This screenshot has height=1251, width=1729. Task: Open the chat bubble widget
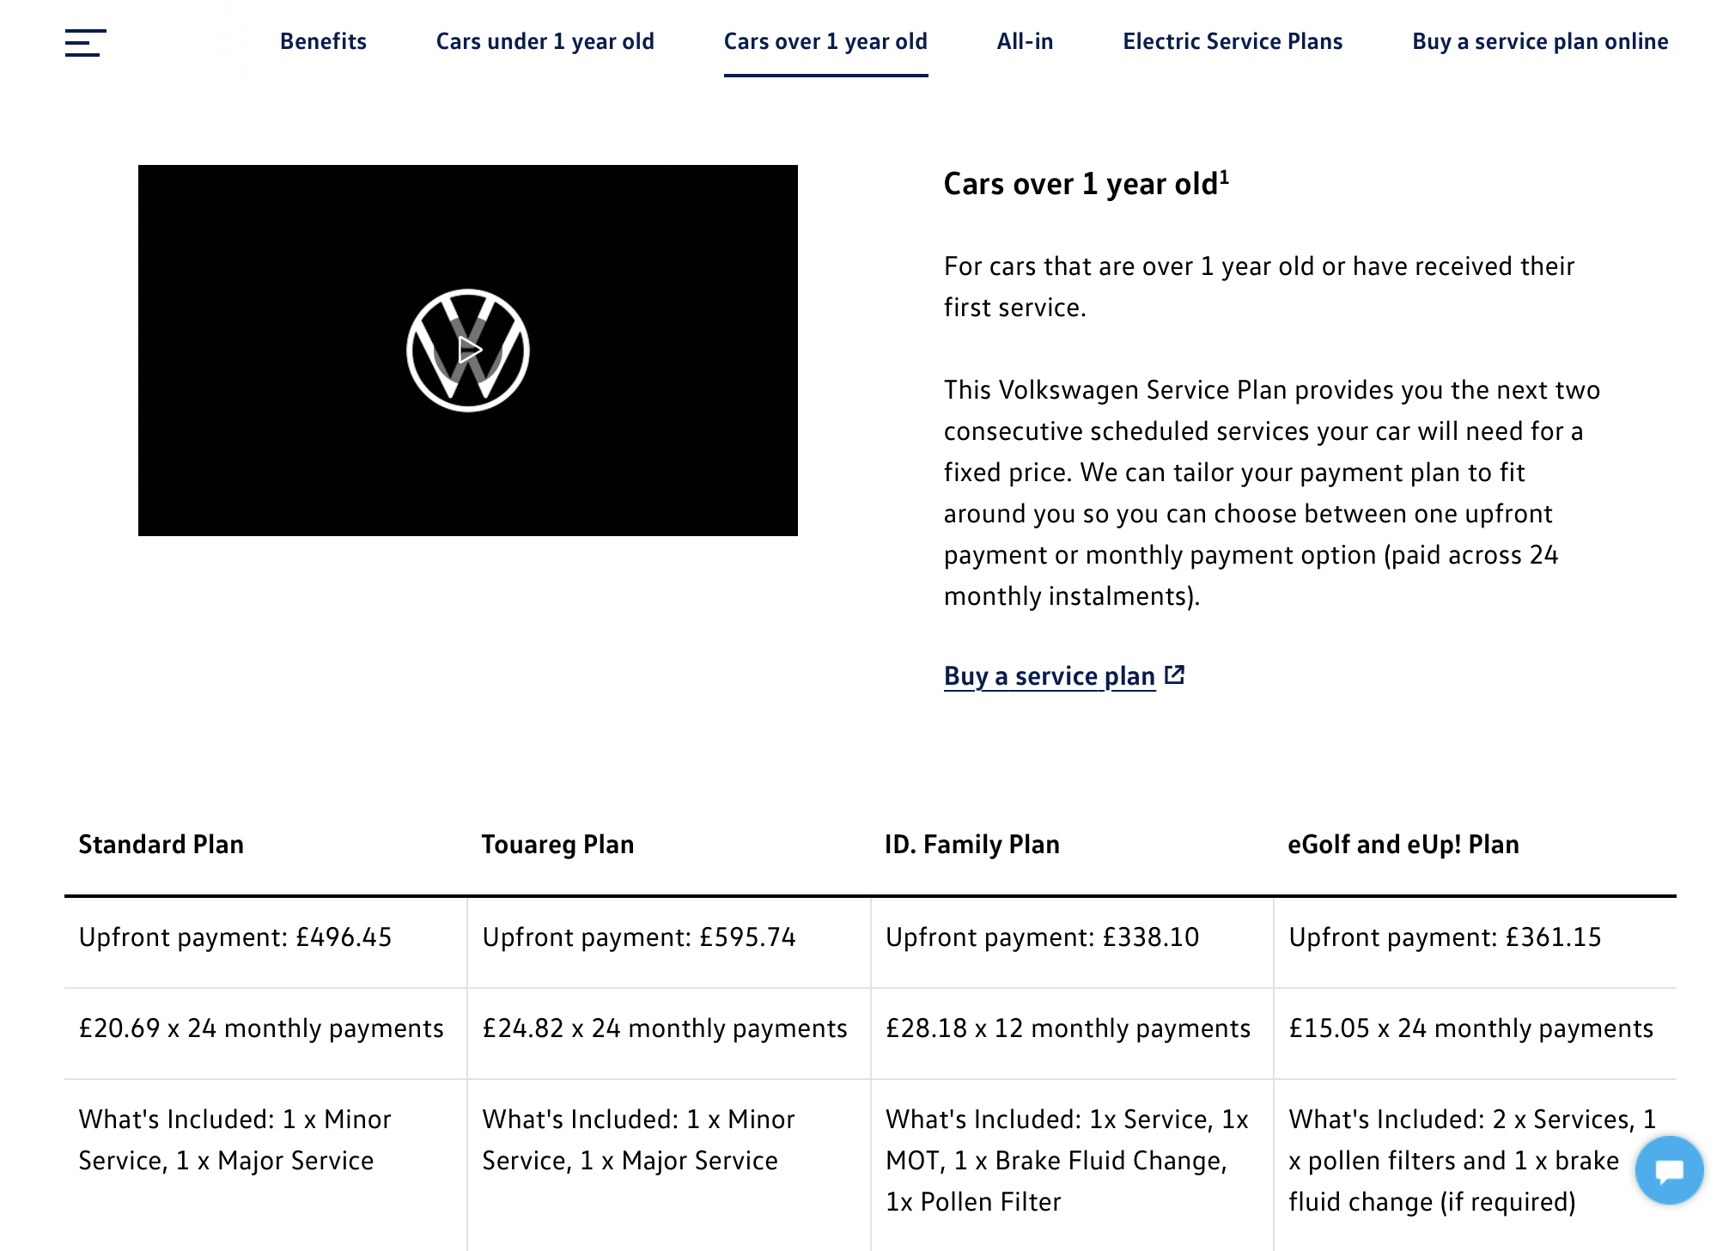(x=1669, y=1170)
